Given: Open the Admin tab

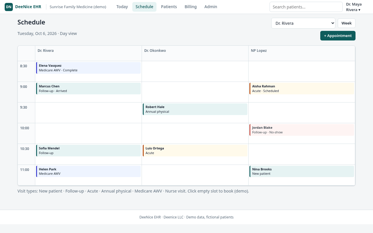Looking at the screenshot, I should (211, 7).
